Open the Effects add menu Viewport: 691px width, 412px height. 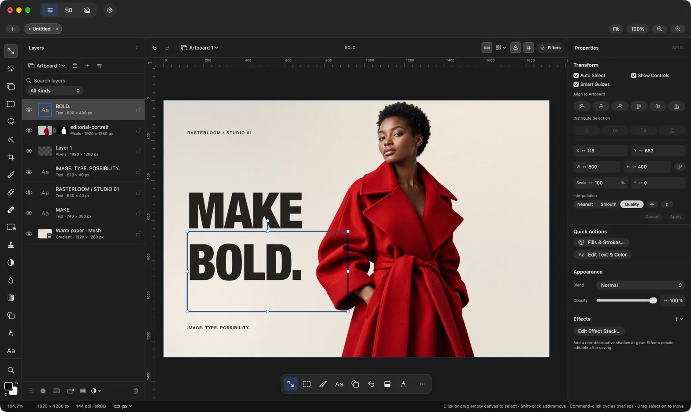(679, 319)
